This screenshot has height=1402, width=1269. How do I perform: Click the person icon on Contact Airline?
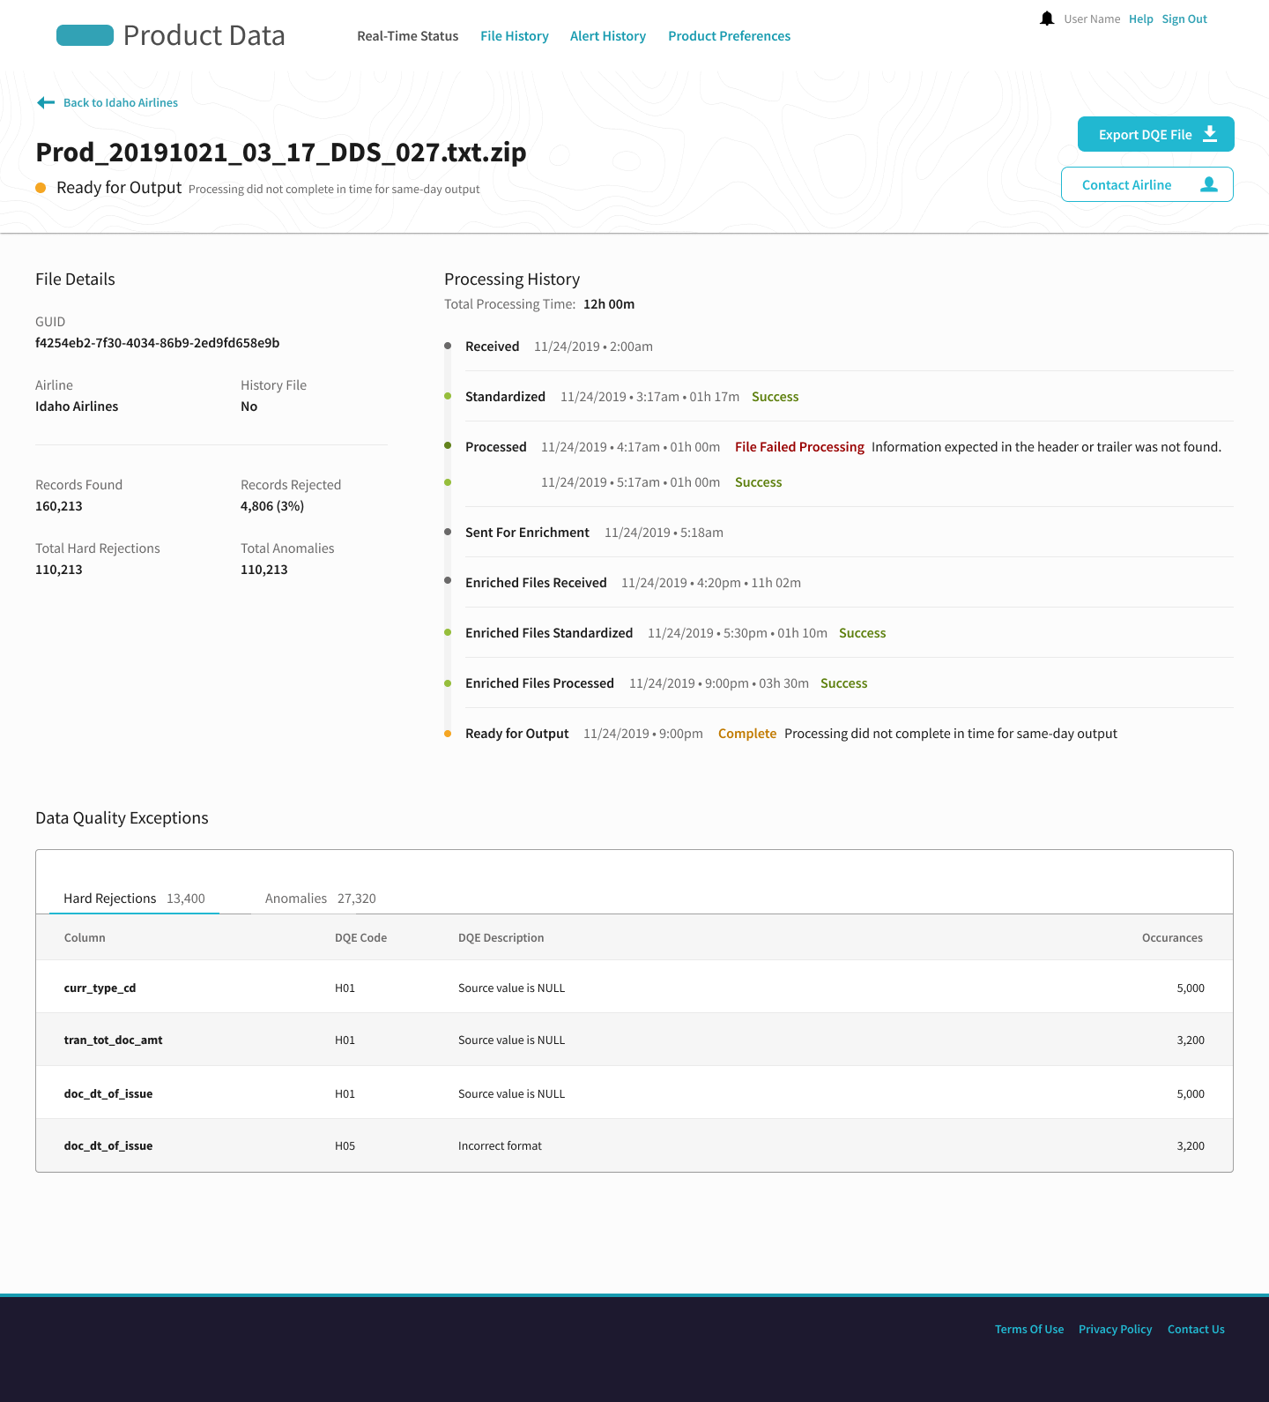point(1209,184)
